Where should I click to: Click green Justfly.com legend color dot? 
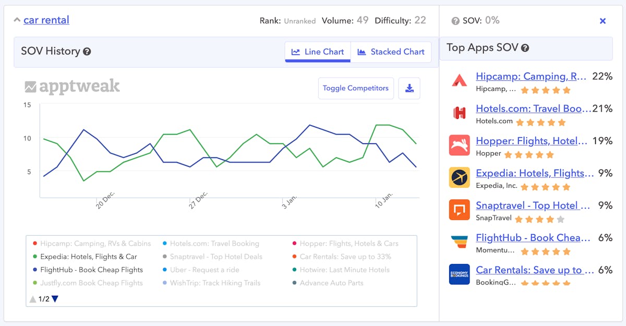[35, 283]
